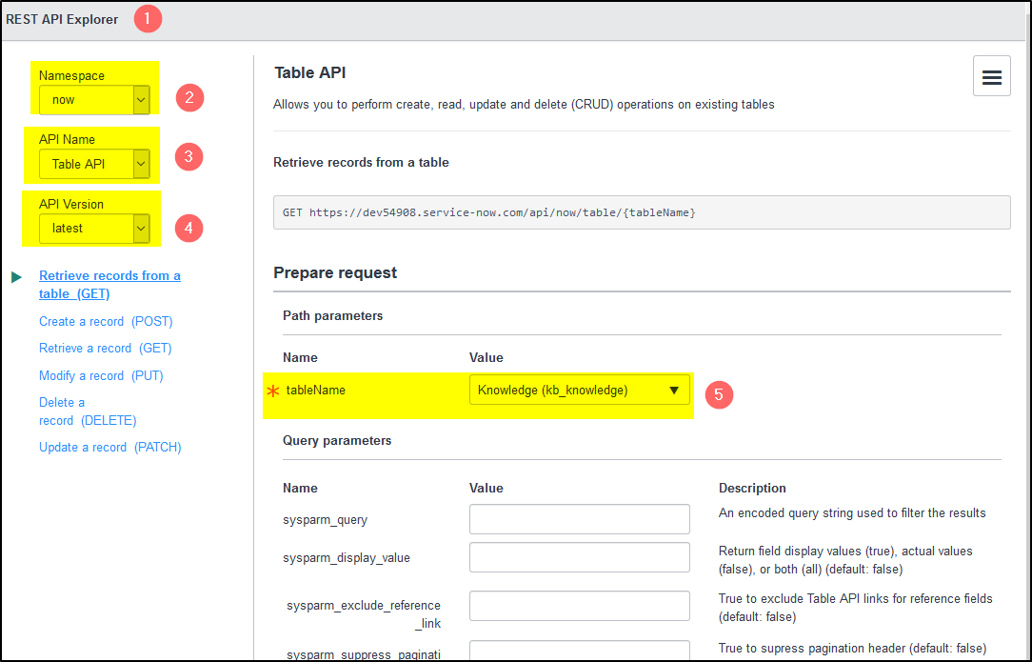1032x662 pixels.
Task: Click the green arrow beside Retrieve records
Action: coord(16,277)
